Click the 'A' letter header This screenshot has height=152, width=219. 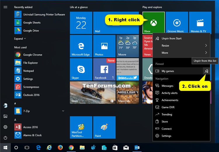point(15,120)
